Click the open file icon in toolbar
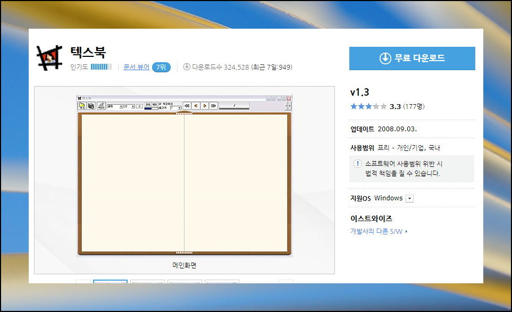The image size is (512, 312). point(82,106)
